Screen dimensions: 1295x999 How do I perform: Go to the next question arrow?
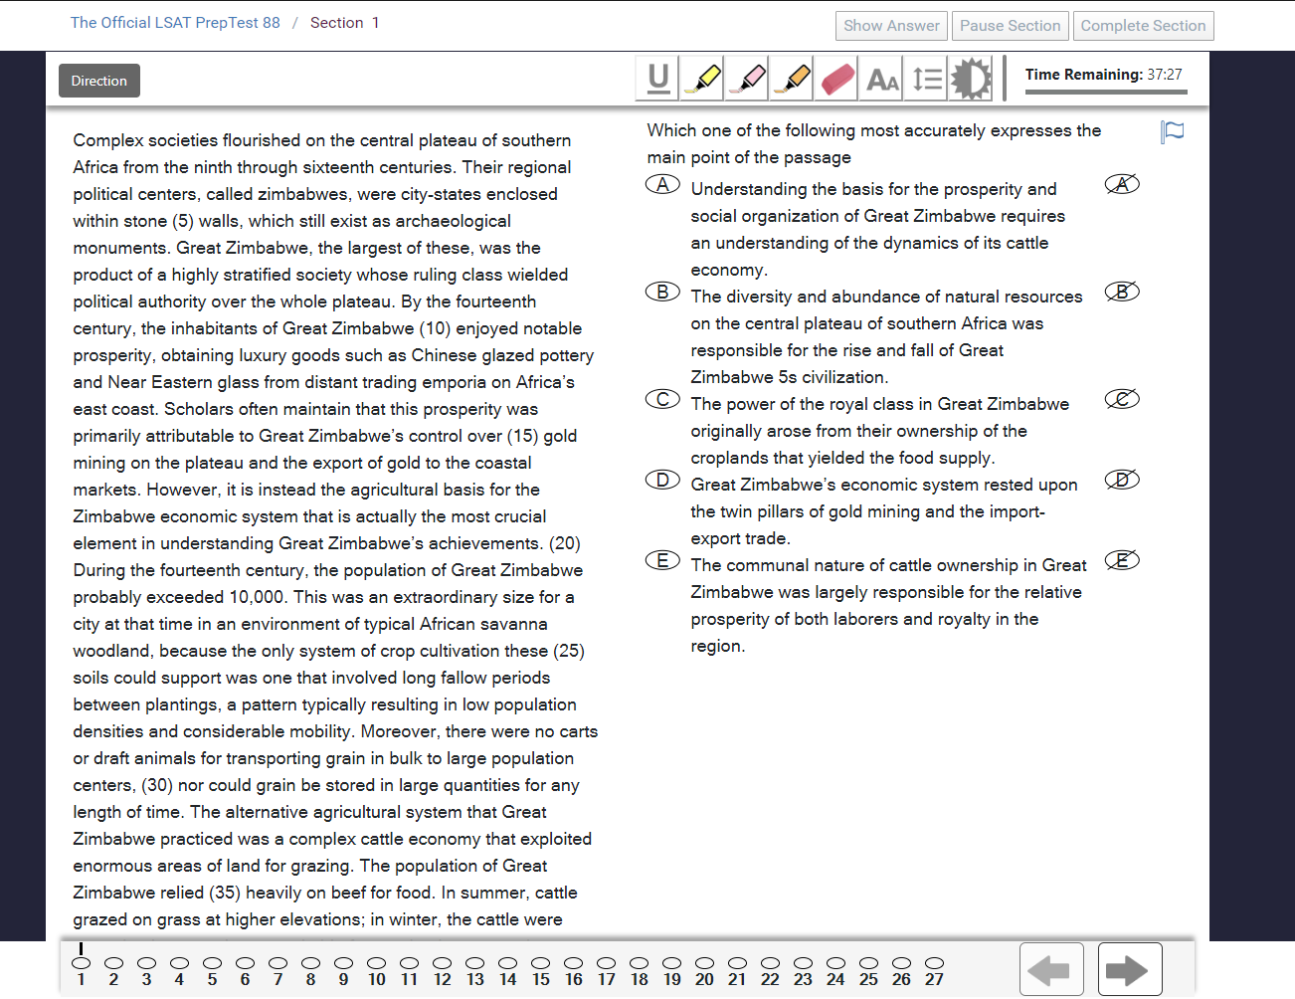pos(1129,969)
